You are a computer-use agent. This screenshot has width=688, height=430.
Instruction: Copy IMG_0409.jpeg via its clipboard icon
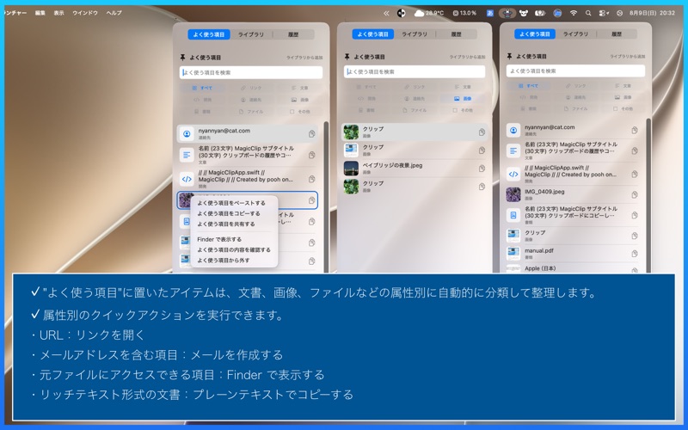click(x=635, y=195)
